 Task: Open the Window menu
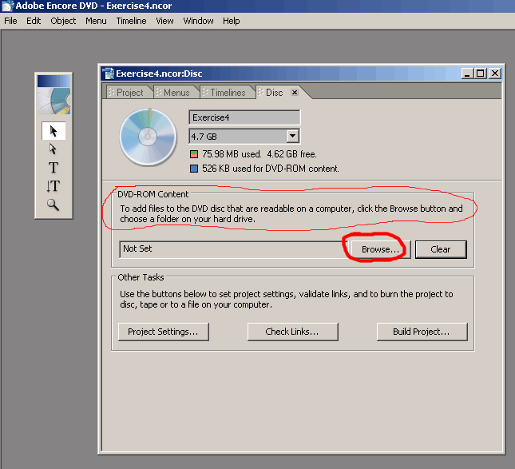point(198,21)
